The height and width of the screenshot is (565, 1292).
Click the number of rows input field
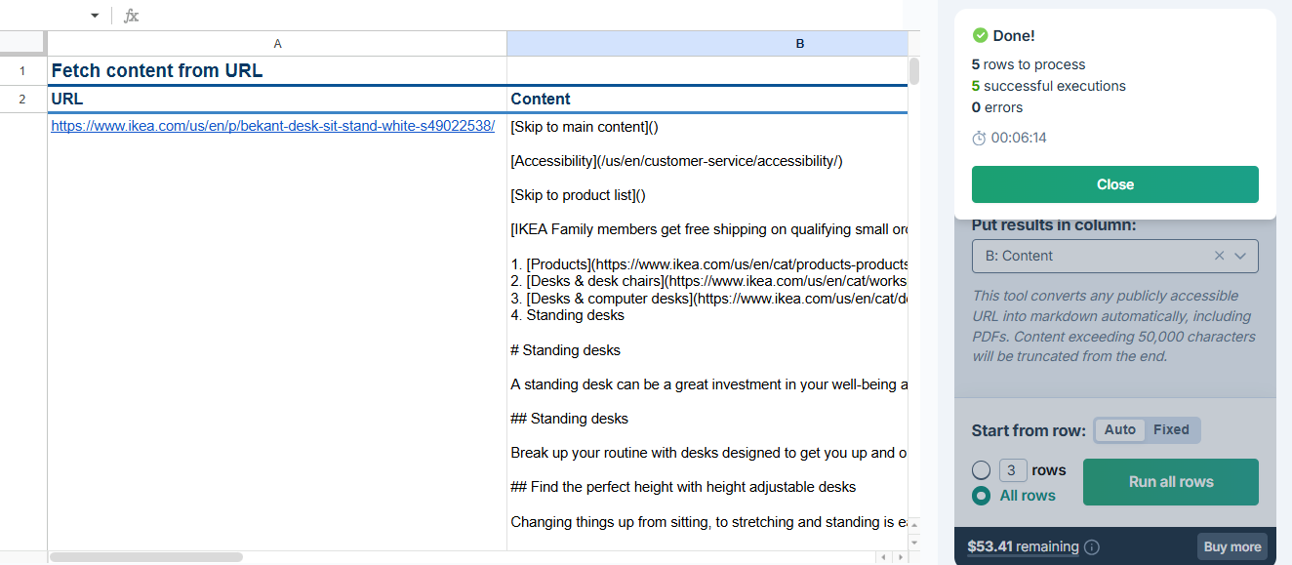click(x=1012, y=470)
